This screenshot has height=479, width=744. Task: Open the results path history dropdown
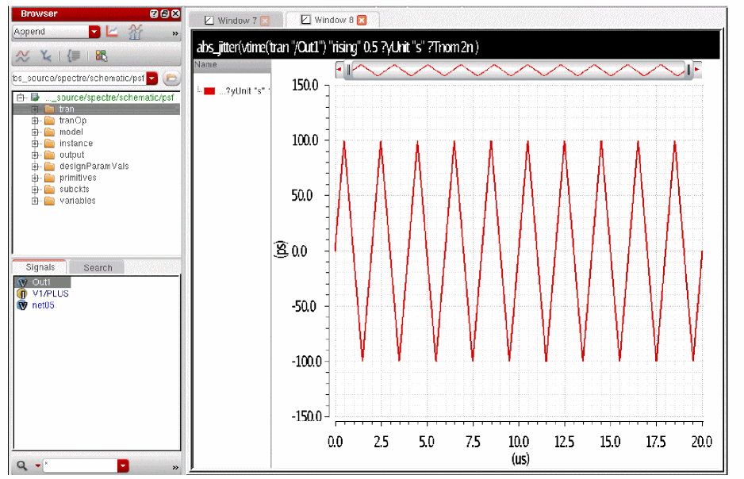(x=152, y=79)
